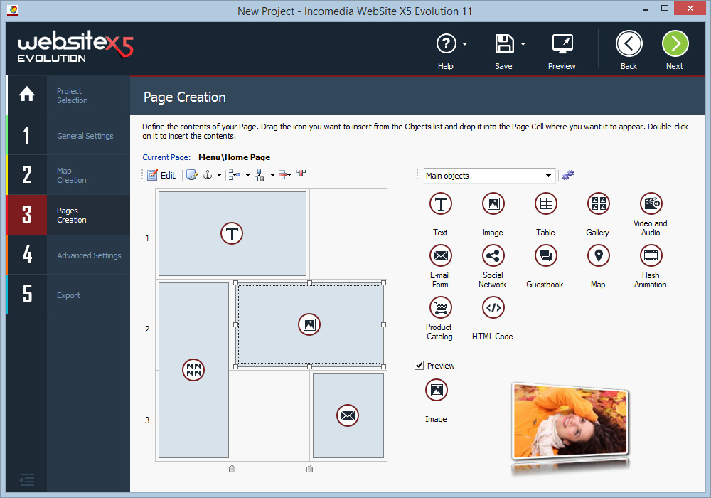Open the cell style brush tool
Screen dimensions: 711x498
tap(191, 174)
